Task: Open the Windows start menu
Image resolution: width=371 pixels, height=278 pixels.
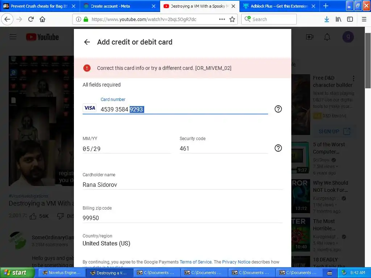Action: click(17, 273)
